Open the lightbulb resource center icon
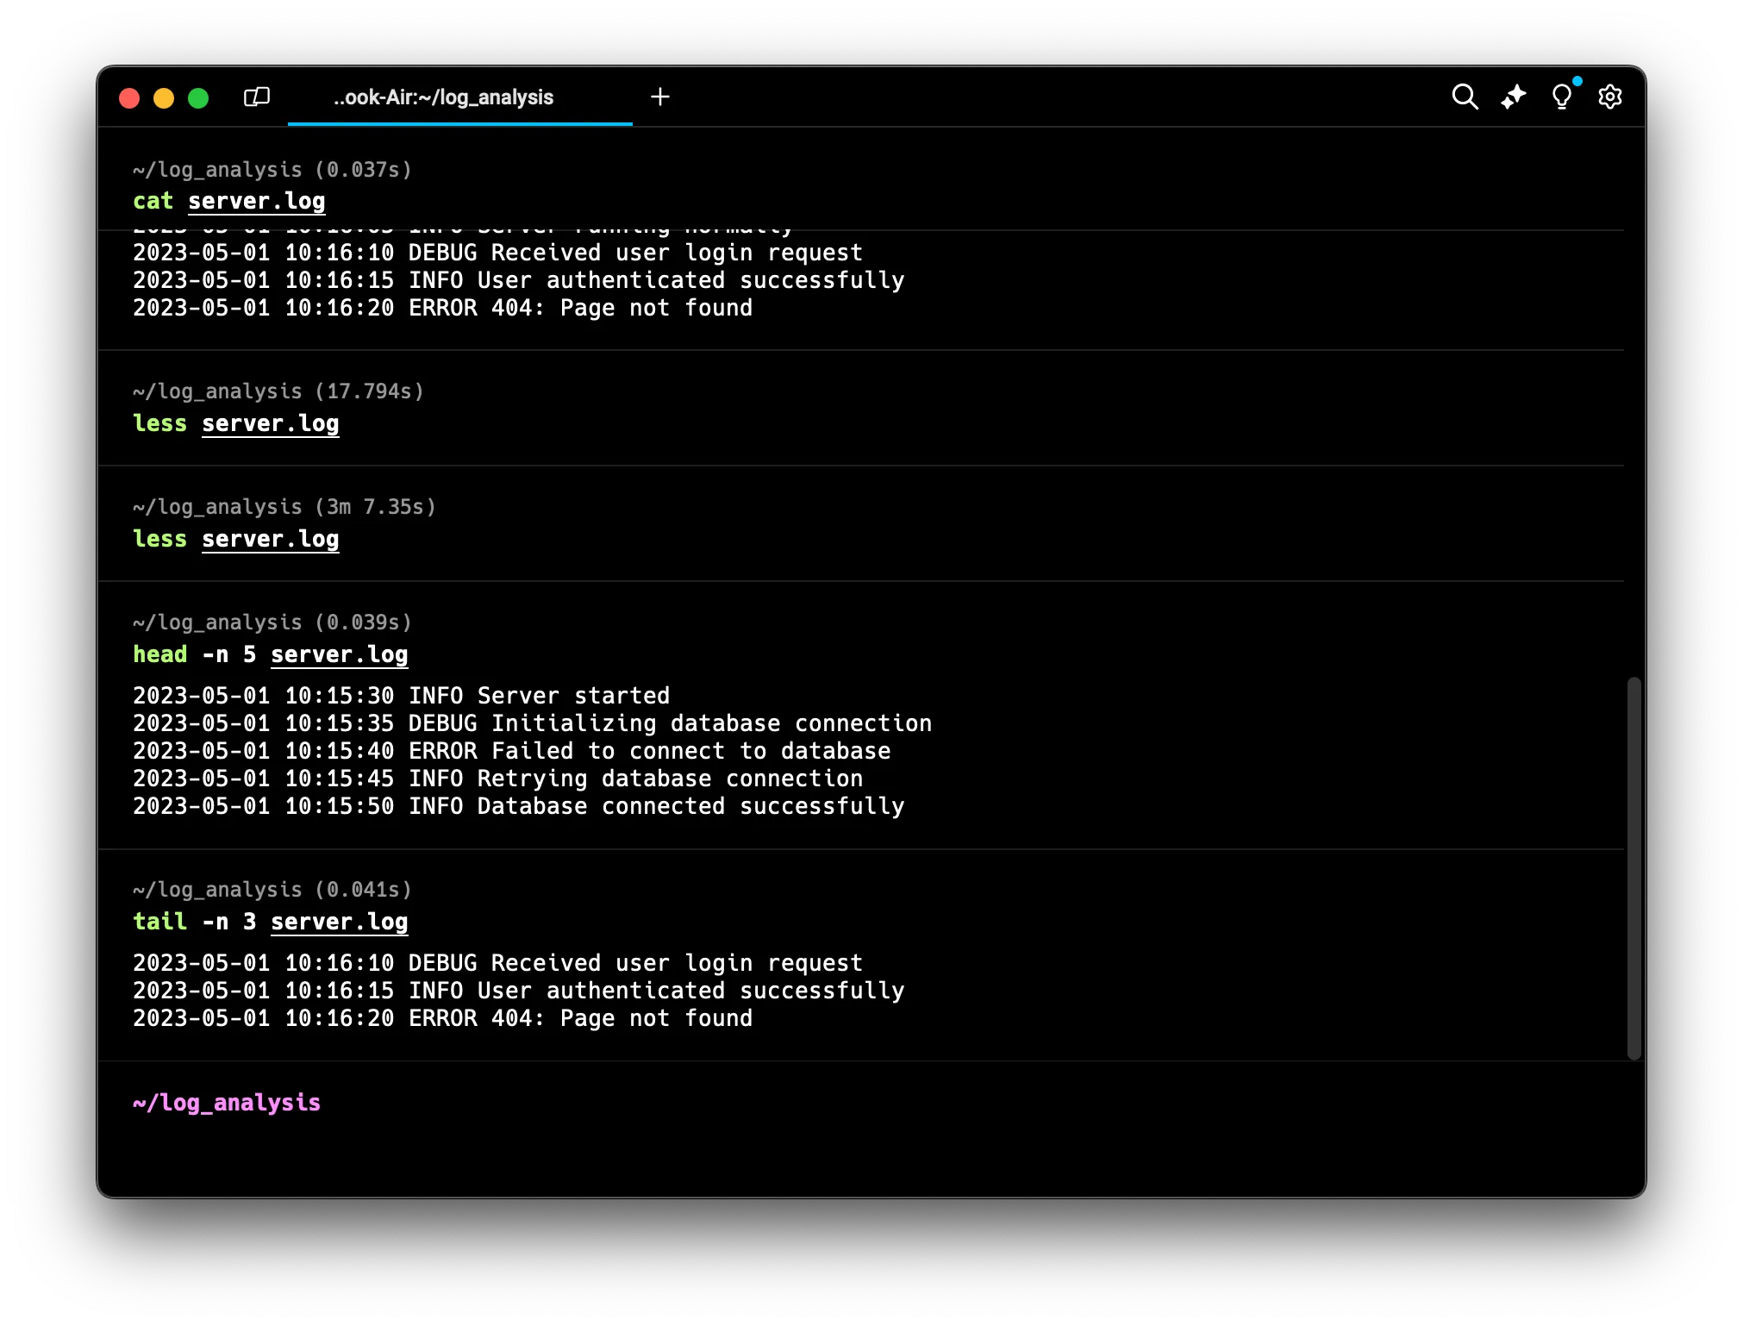The height and width of the screenshot is (1326, 1743). (1561, 97)
